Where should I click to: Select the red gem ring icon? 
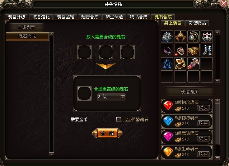[x=180, y=50]
